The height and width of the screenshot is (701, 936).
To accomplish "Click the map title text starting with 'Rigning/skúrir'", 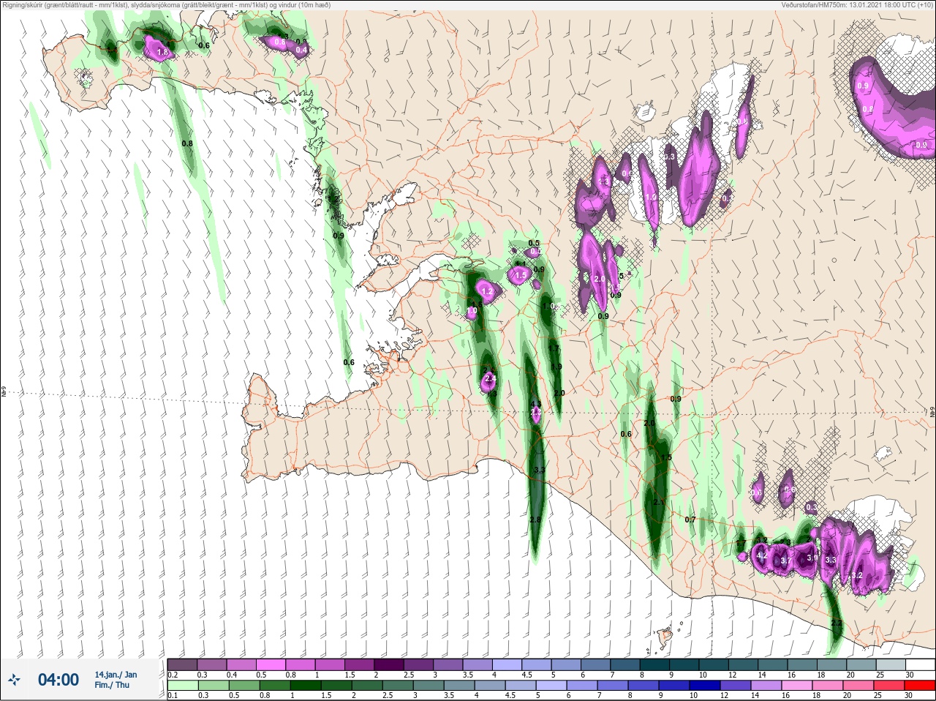I will point(166,5).
